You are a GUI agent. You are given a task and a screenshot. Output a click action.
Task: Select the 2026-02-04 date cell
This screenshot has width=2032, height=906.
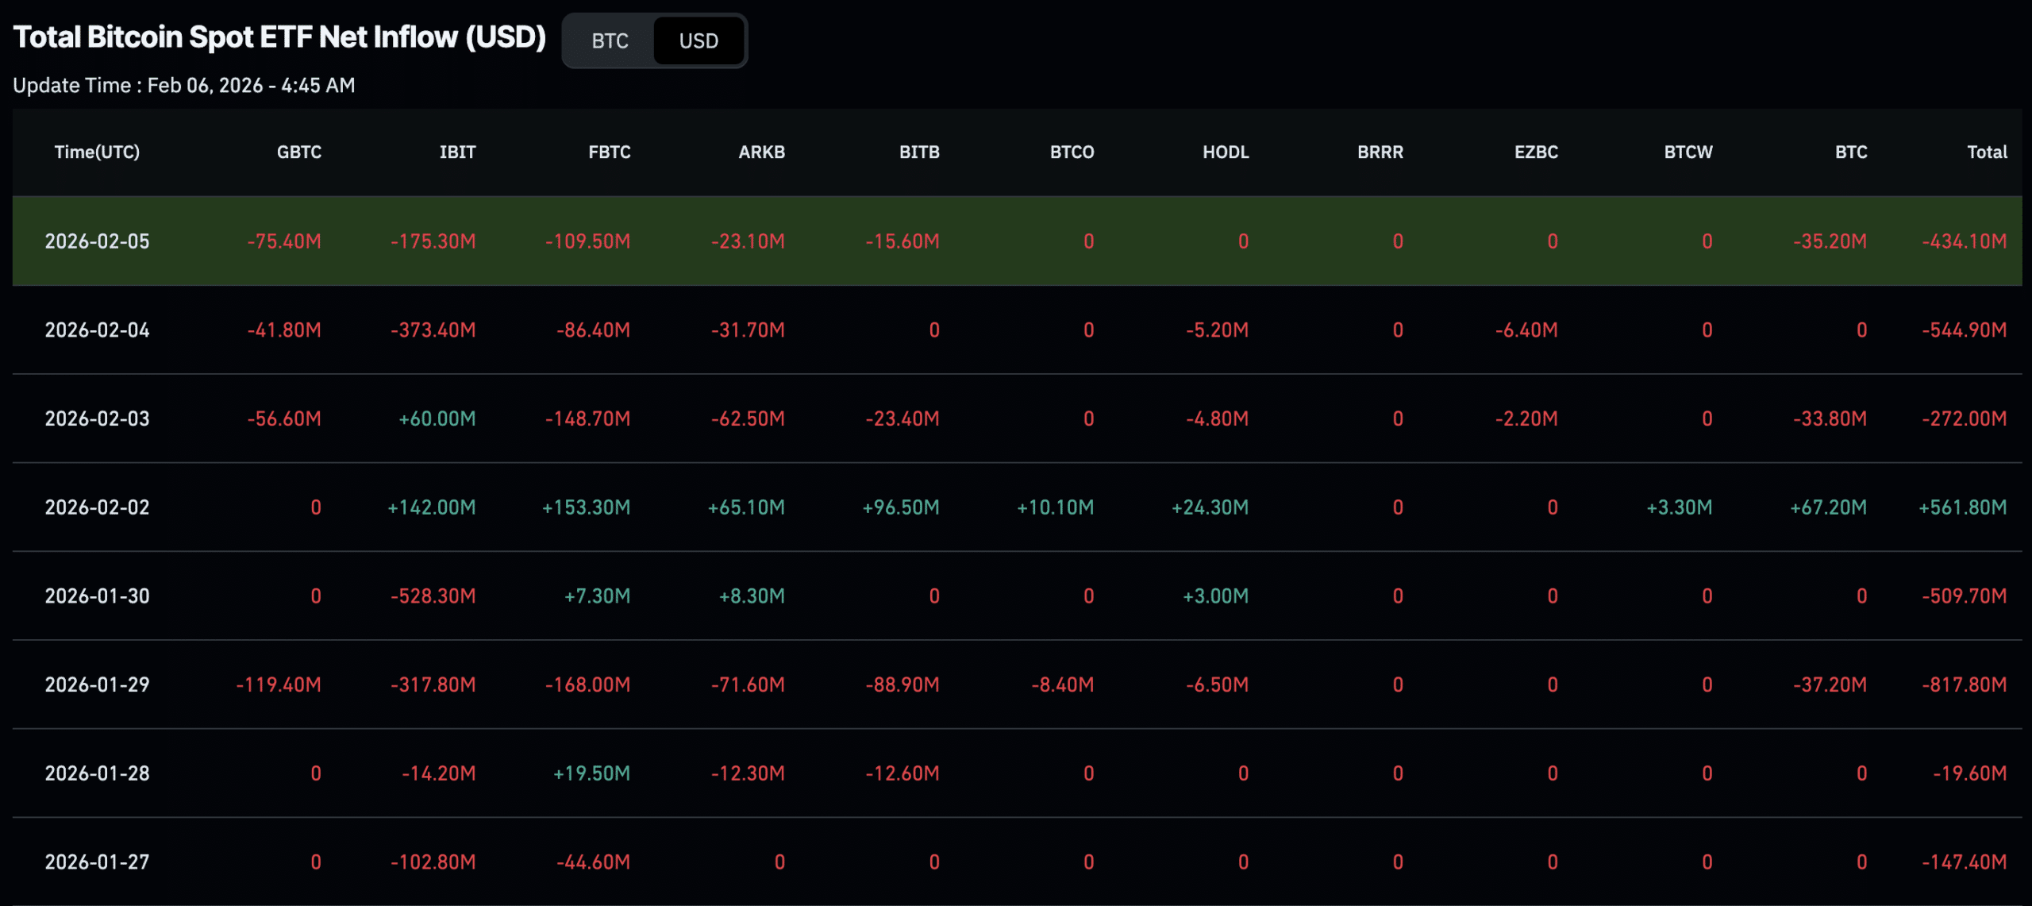[x=97, y=330]
